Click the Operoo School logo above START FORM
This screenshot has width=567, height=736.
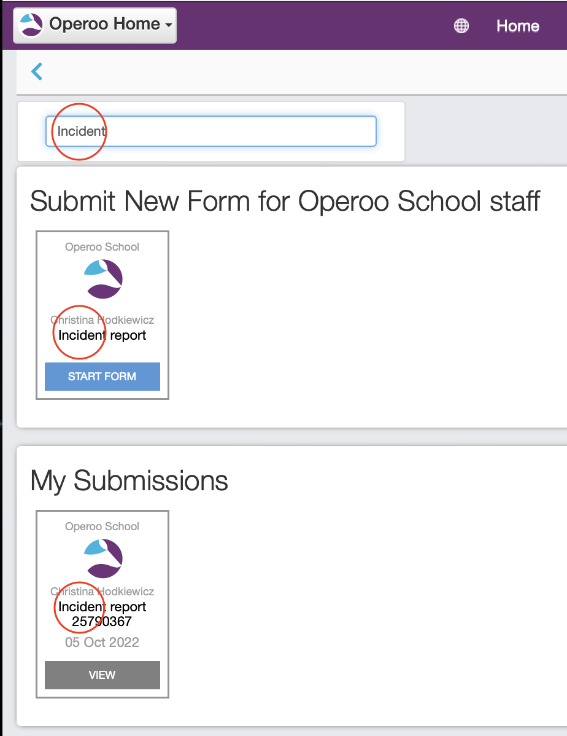click(x=102, y=279)
